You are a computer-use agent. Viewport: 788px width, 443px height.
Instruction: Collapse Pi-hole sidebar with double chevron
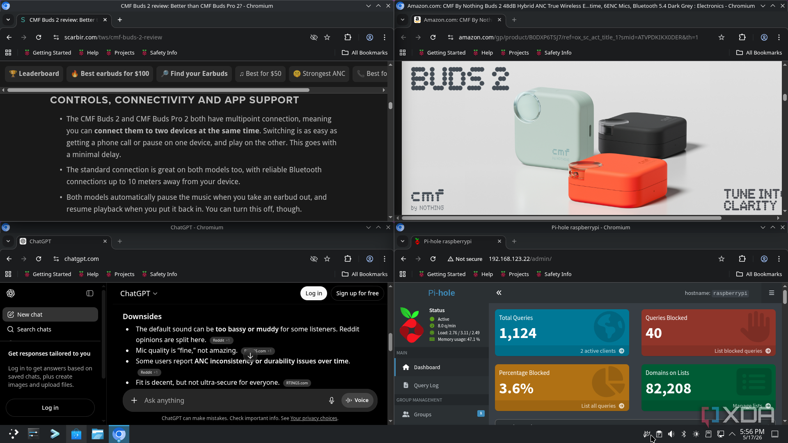[499, 293]
